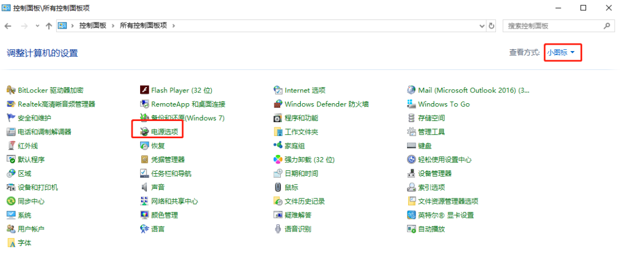Click the 字体 folder icon
Viewport: 620px width, 277px height.
(x=11, y=243)
